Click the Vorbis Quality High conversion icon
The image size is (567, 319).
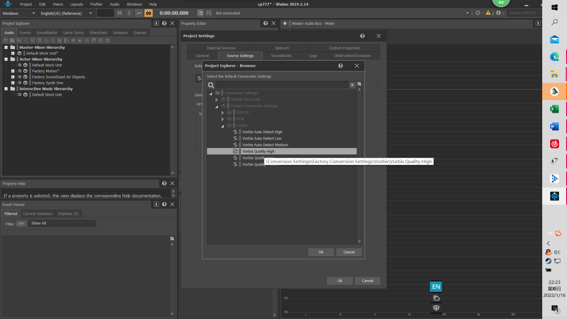pyautogui.click(x=236, y=152)
